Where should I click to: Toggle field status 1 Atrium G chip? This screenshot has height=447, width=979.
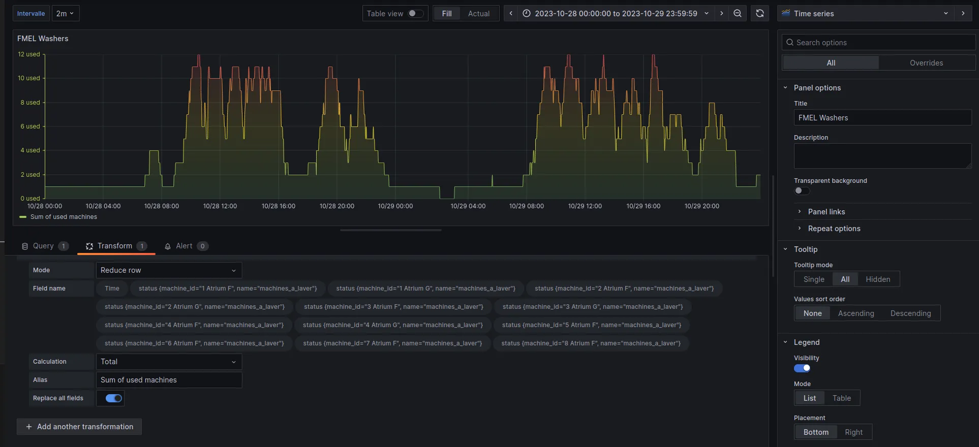click(426, 289)
